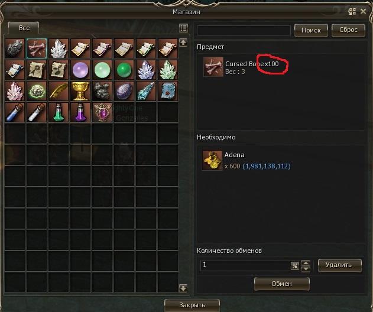Click the Сброс reset button
The width and height of the screenshot is (373, 312).
coord(348,30)
